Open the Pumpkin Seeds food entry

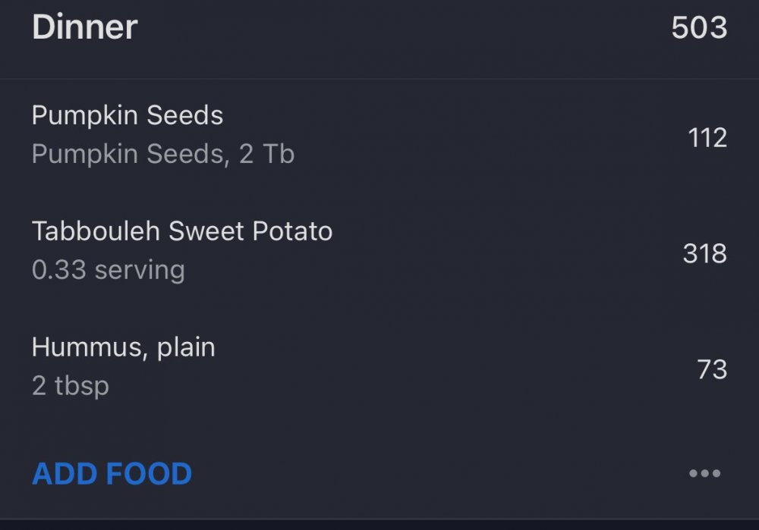tap(128, 116)
